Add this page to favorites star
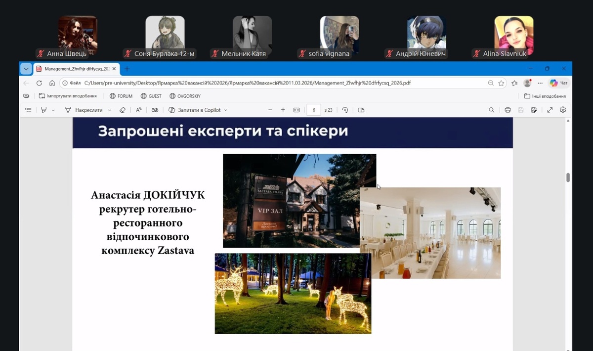 pos(501,83)
